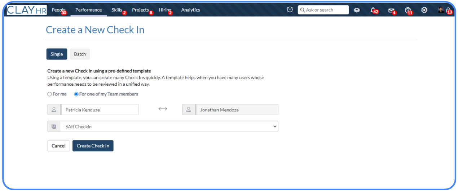The height and width of the screenshot is (192, 458).
Task: Open the Skills menu
Action: [117, 10]
